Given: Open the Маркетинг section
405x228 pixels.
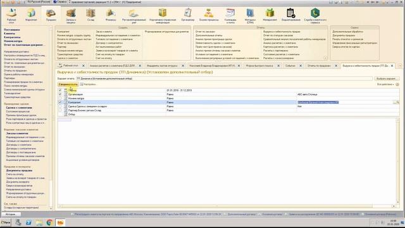Looking at the screenshot, I should 31,15.
